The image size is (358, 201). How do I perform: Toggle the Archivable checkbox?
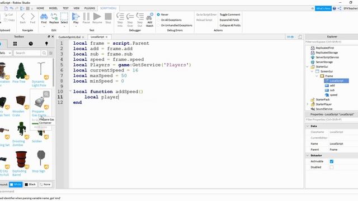(332, 161)
